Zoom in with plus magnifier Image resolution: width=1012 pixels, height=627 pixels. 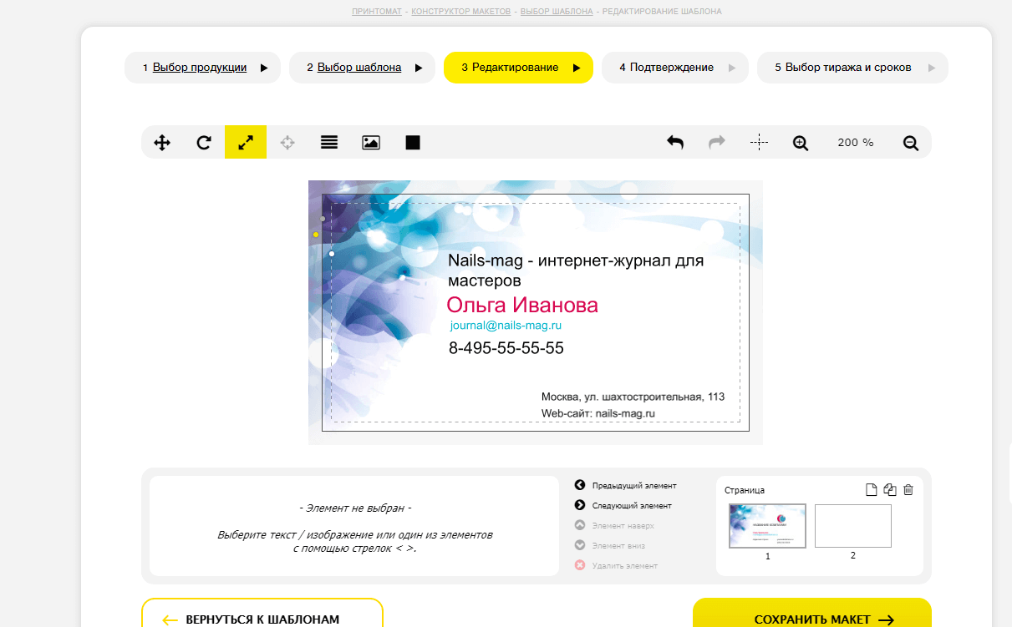(x=801, y=143)
